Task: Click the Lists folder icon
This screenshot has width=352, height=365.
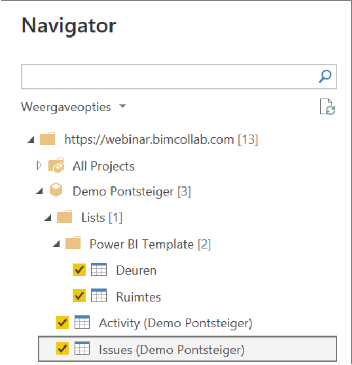Action: pos(64,217)
